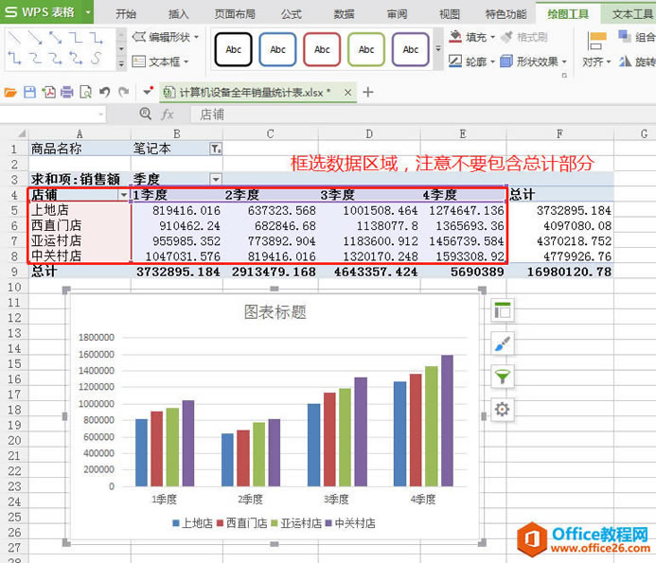The image size is (656, 563).
Task: Expand the line shapes gallery
Action: pos(121,63)
